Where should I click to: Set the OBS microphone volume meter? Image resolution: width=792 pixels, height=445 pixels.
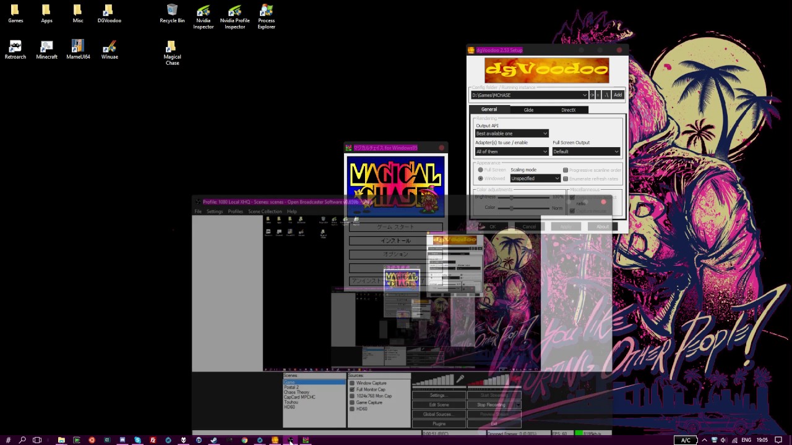tap(433, 381)
